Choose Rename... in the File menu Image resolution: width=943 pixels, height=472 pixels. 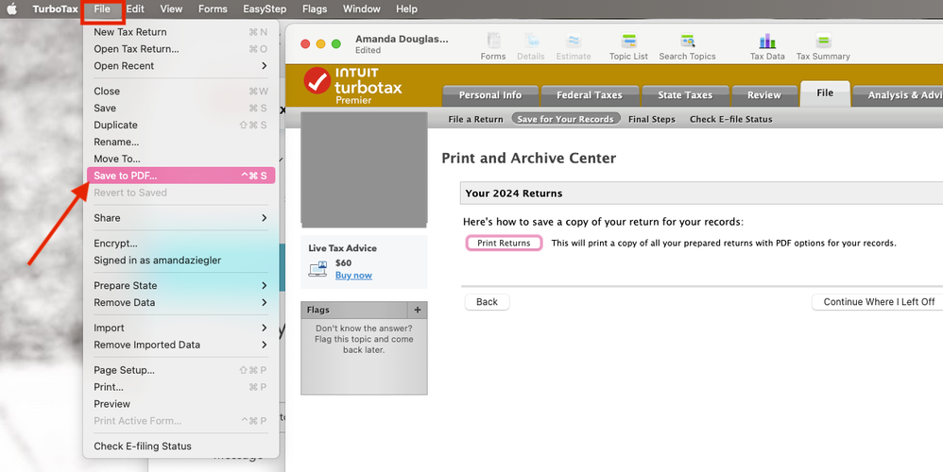tap(181, 143)
